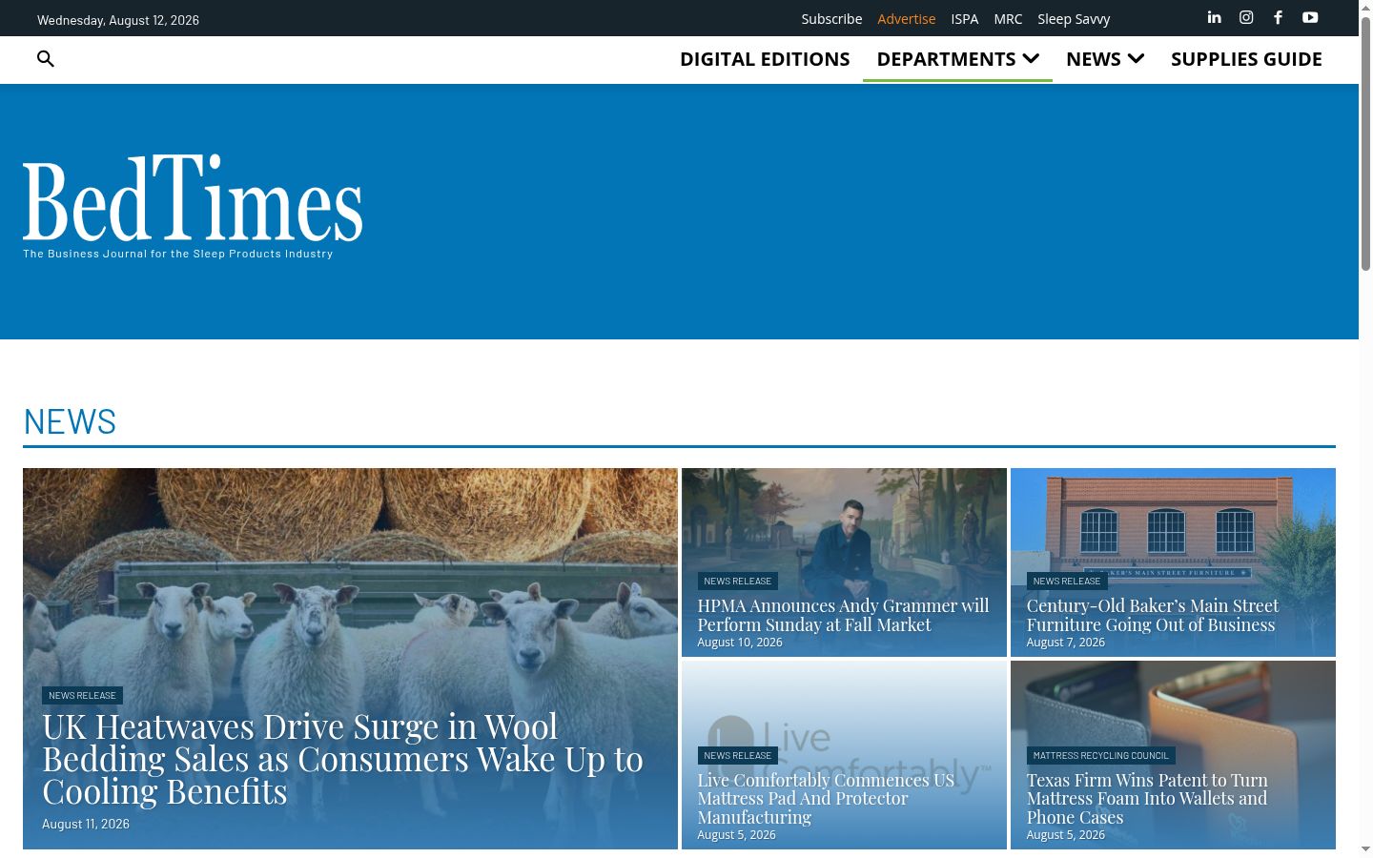Open the Facebook social icon
Screen dimensions: 1373x858
point(1278,17)
